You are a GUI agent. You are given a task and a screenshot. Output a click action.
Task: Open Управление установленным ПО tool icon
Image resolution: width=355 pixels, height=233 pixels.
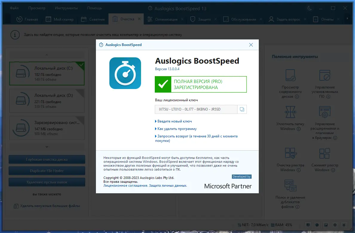(x=325, y=75)
